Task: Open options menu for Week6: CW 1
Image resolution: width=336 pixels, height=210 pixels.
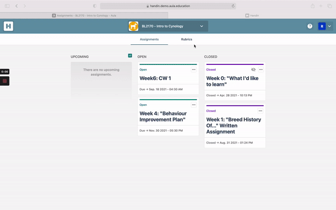Action: 194,69
